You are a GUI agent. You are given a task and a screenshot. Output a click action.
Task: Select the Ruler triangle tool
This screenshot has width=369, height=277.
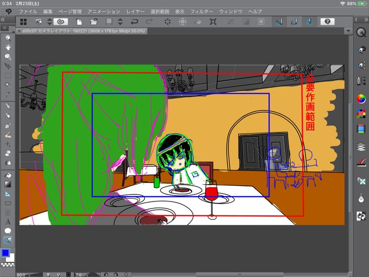8,194
